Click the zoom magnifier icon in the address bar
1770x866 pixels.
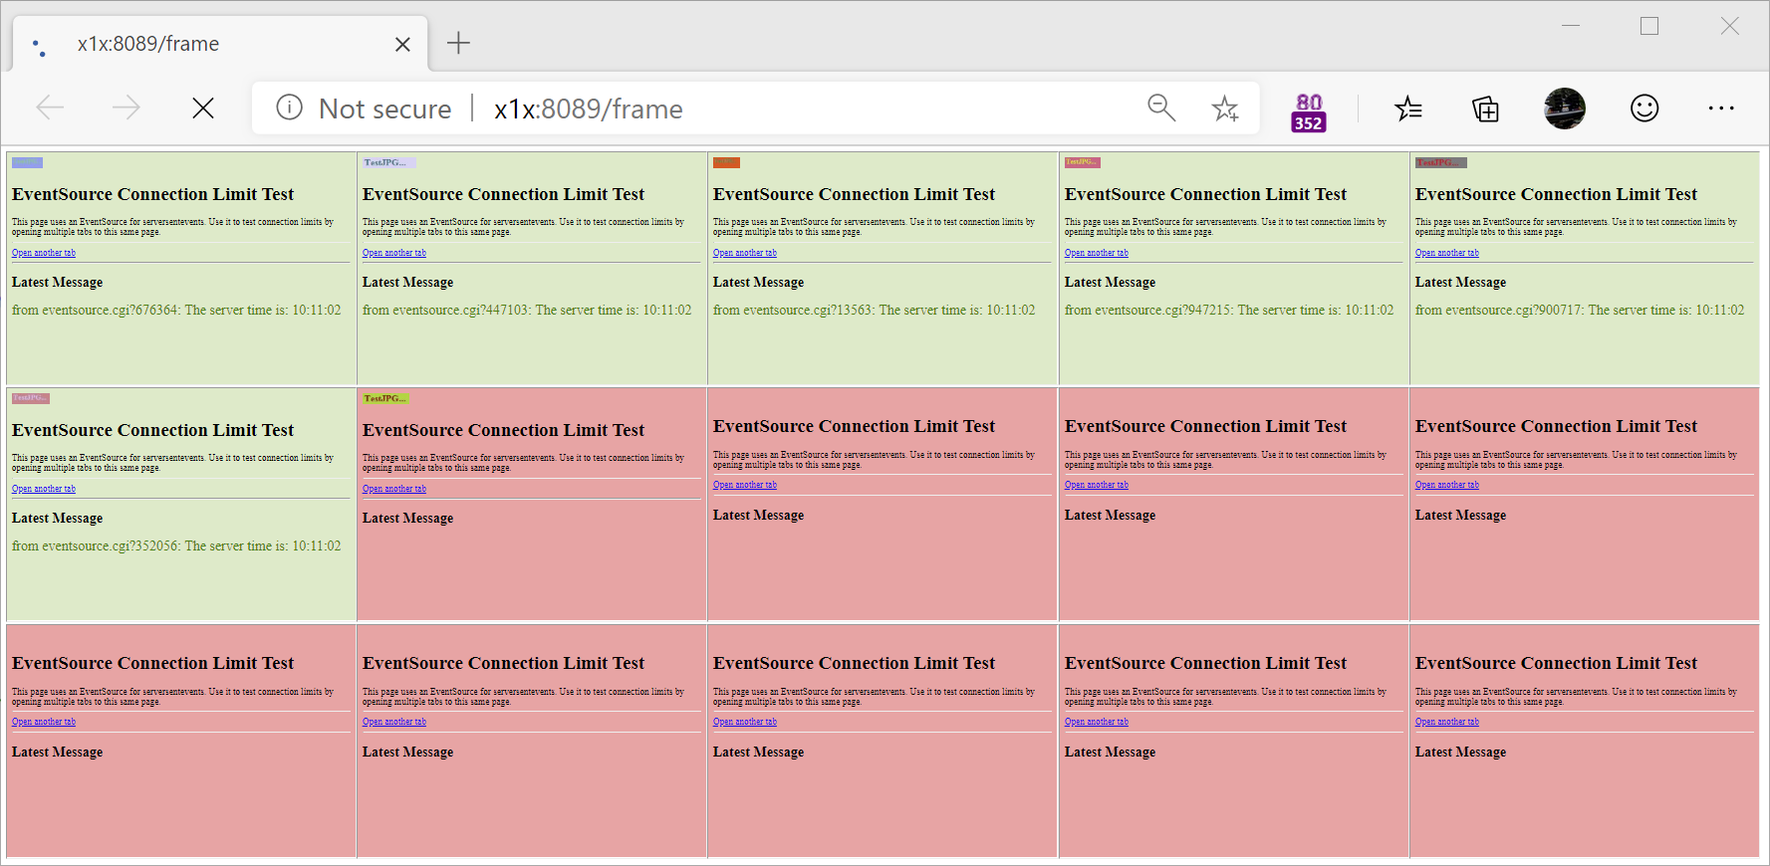click(x=1161, y=108)
